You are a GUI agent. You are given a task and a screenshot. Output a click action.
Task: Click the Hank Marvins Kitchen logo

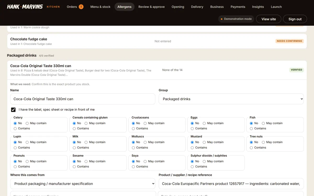pyautogui.click(x=33, y=7)
